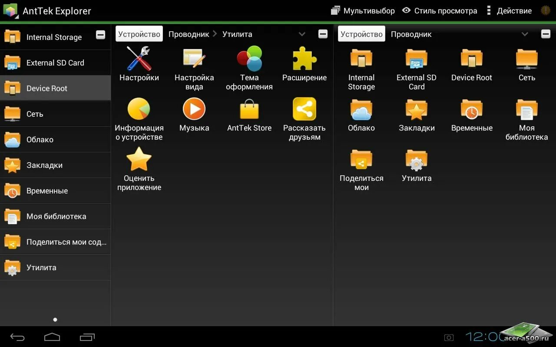The width and height of the screenshot is (556, 347).
Task: Tap the Android home button
Action: pos(52,337)
